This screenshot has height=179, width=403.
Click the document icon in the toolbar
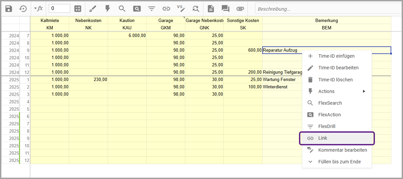pyautogui.click(x=211, y=9)
